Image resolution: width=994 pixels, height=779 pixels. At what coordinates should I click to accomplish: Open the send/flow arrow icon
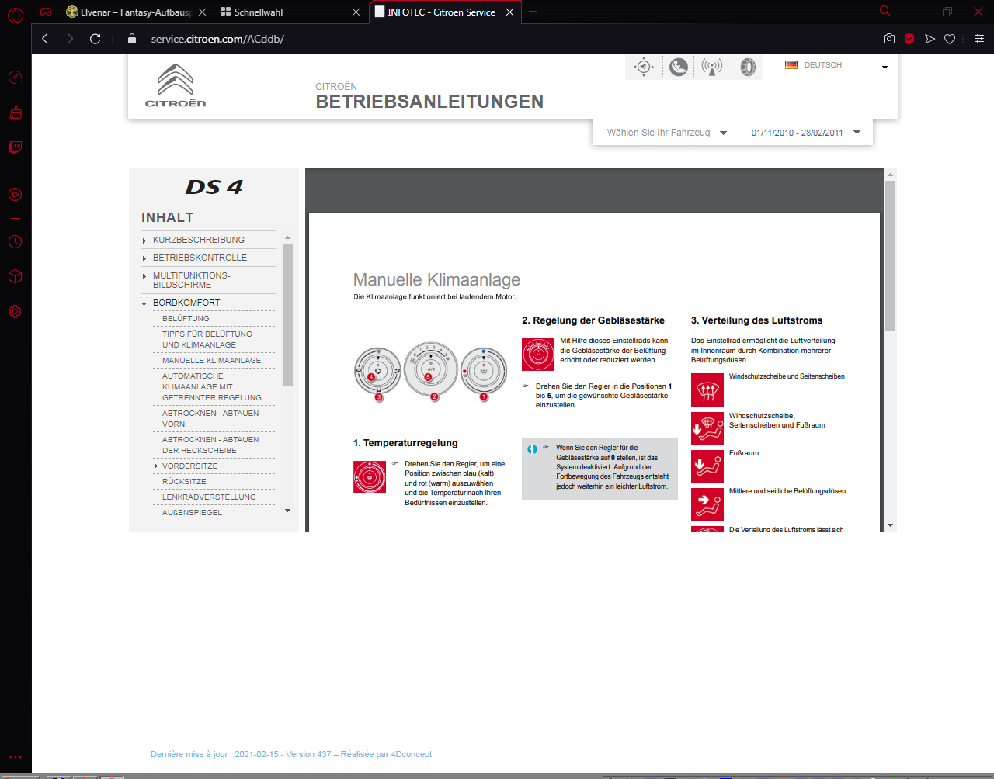point(930,39)
